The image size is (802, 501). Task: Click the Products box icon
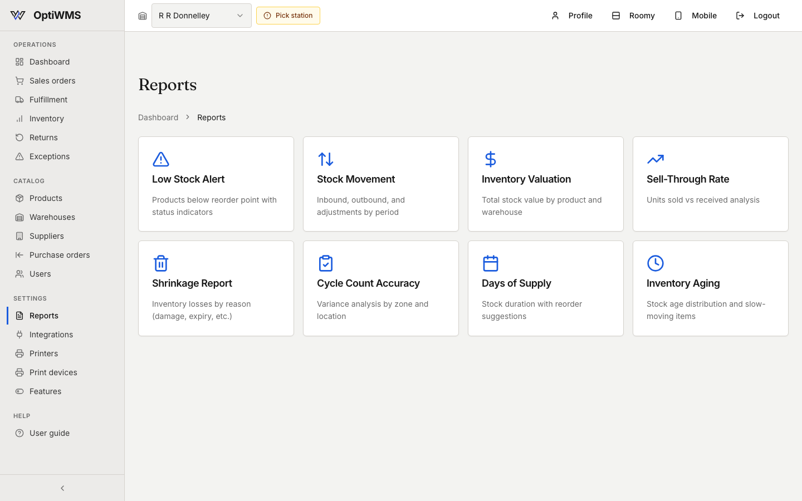19,198
